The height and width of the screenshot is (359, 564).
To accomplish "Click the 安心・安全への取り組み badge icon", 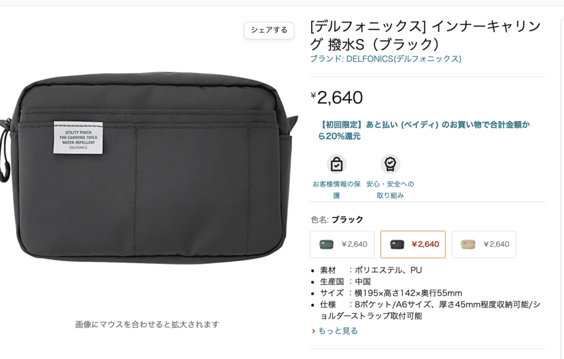I will pyautogui.click(x=391, y=164).
